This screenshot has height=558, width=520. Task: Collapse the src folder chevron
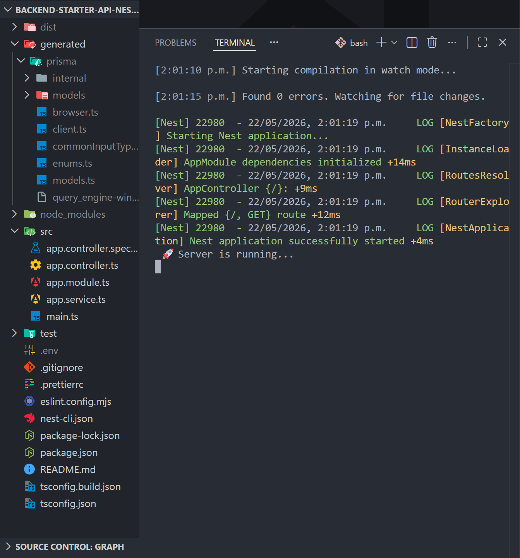15,231
